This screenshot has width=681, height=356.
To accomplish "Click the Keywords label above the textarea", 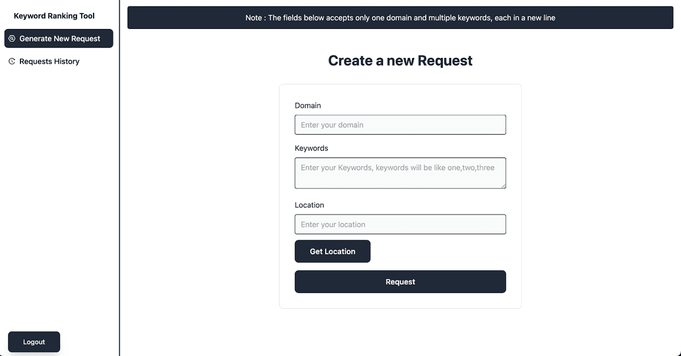I will 312,148.
